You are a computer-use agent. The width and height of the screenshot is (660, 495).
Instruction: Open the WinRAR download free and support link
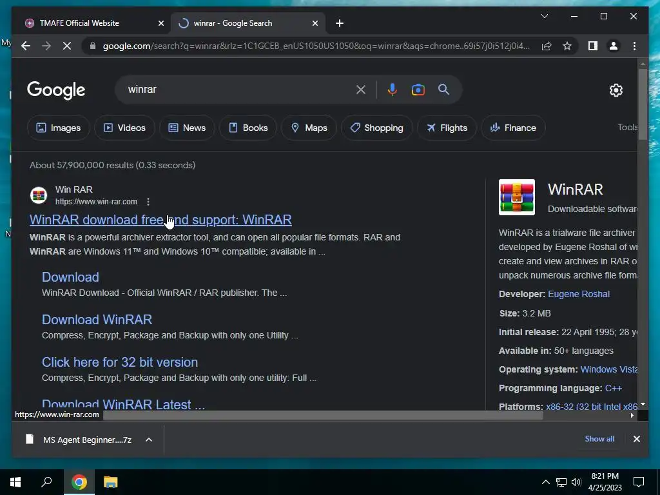(160, 220)
